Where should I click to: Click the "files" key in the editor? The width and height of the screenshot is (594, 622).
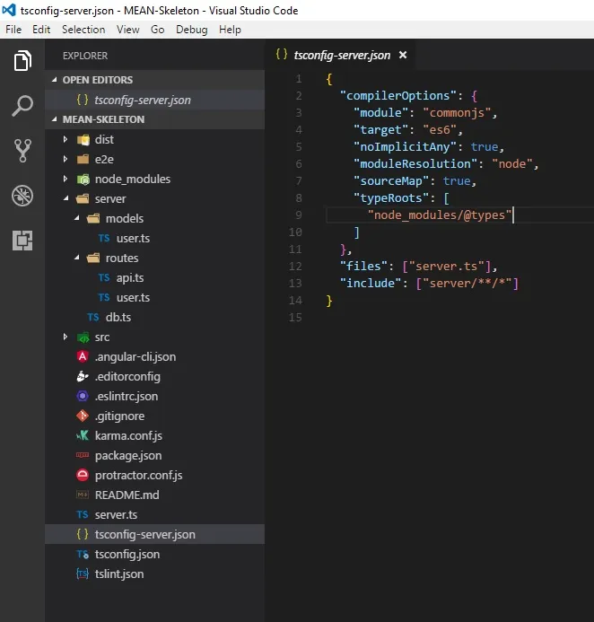(x=363, y=267)
